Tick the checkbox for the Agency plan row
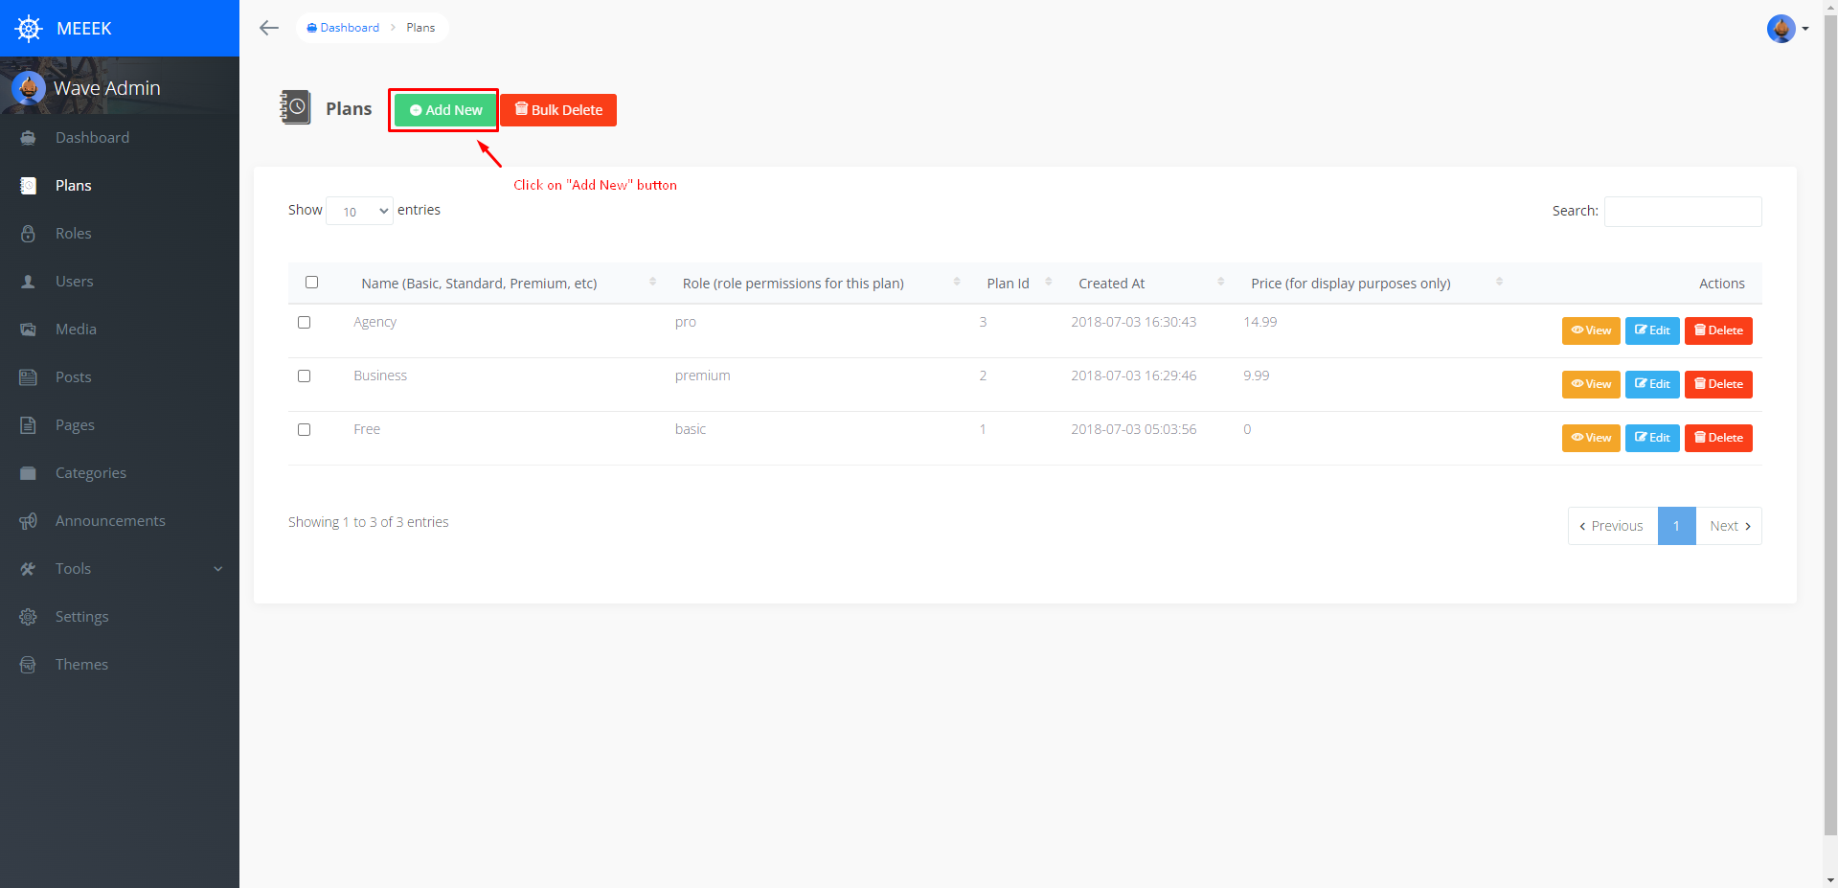This screenshot has width=1838, height=888. [x=304, y=322]
